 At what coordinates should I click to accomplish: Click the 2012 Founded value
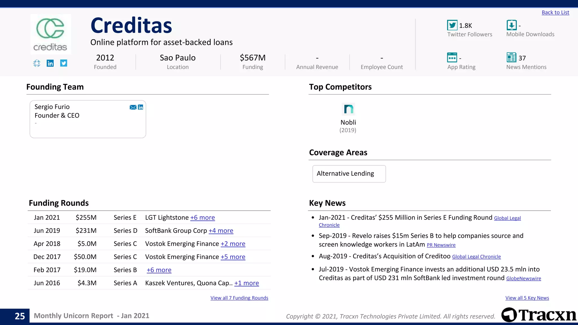click(105, 58)
